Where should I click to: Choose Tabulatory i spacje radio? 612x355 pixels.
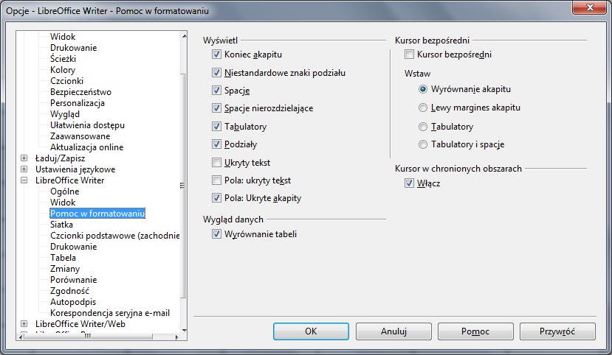pyautogui.click(x=423, y=144)
